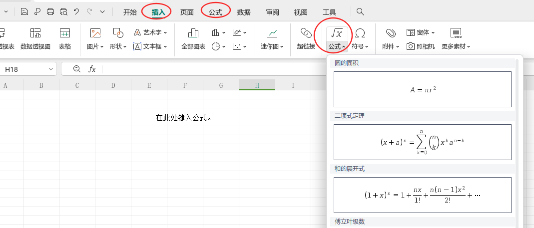
Task: Open the line chart dropdown
Action: pos(239,32)
